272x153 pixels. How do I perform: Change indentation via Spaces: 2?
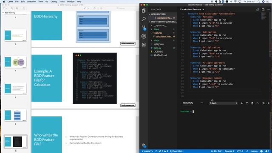click(229, 151)
